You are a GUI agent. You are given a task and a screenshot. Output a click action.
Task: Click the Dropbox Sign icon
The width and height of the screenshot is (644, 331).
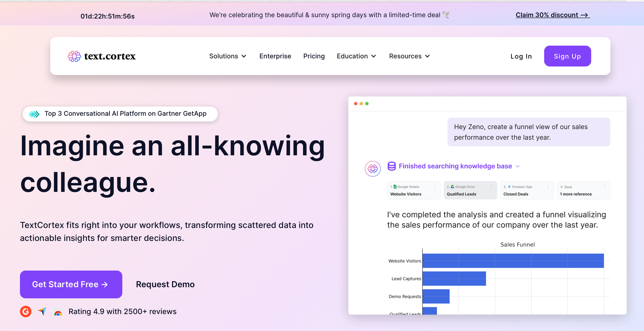(x=509, y=187)
